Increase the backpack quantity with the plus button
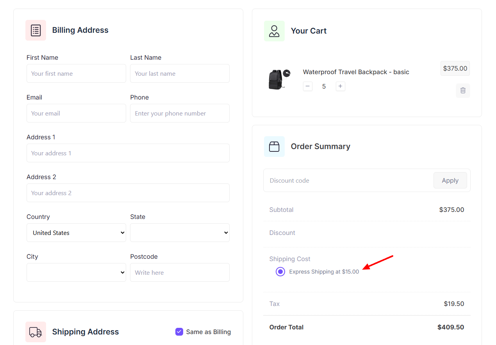The width and height of the screenshot is (496, 345). pos(341,86)
